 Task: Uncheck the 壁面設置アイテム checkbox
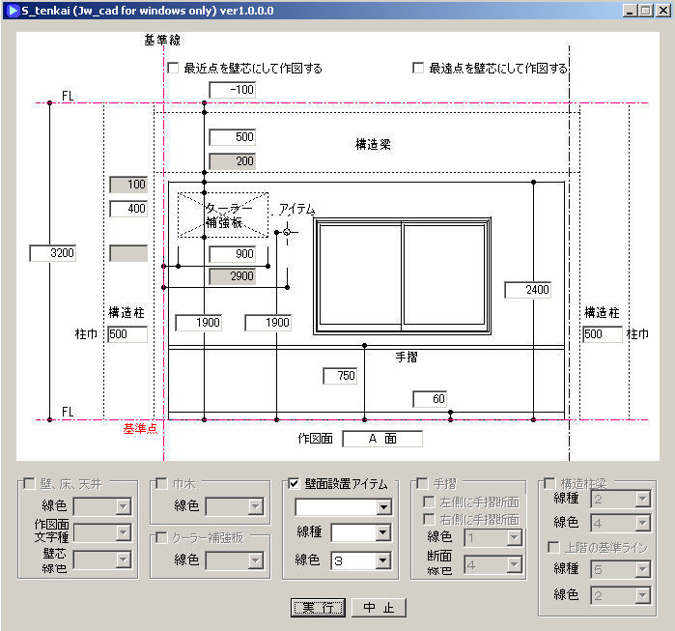pos(295,484)
